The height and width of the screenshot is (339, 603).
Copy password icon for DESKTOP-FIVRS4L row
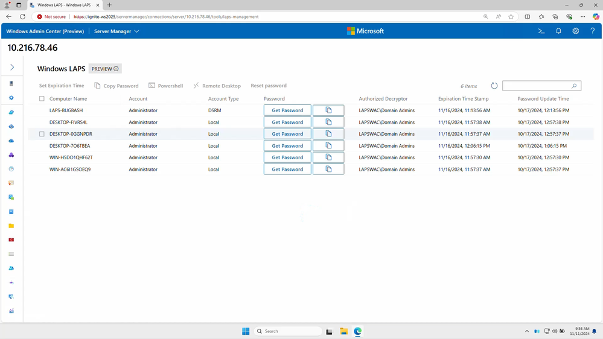[x=328, y=122]
